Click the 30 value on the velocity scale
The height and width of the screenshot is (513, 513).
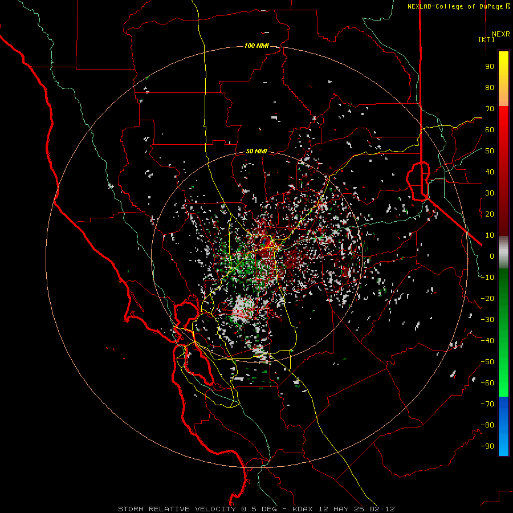pos(490,193)
